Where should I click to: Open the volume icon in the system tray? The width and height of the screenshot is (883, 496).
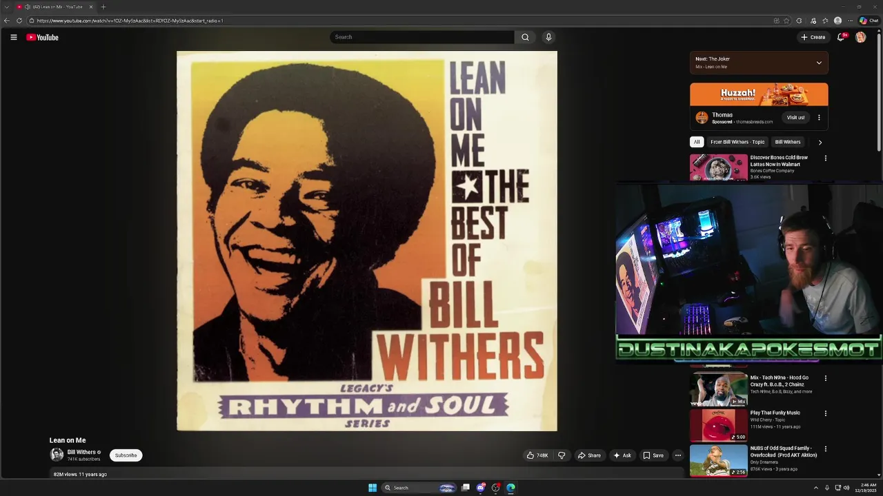[846, 488]
